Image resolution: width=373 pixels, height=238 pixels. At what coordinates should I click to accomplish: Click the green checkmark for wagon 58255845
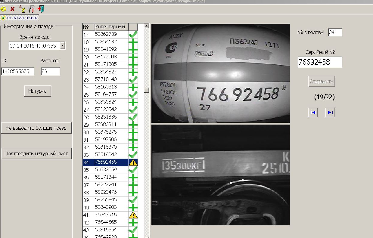tap(133, 200)
